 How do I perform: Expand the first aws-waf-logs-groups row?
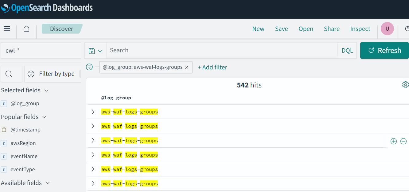(x=93, y=112)
